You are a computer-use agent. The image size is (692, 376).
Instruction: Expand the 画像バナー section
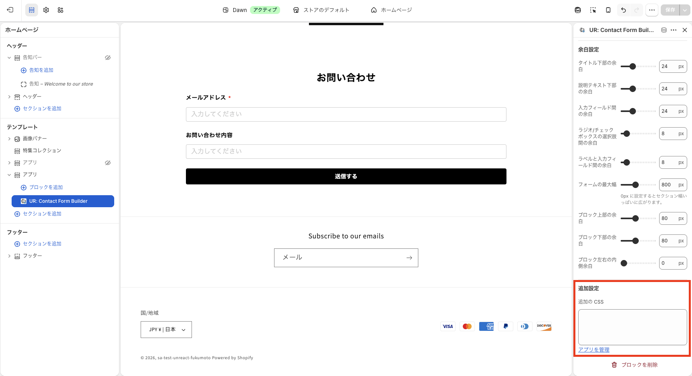click(x=9, y=139)
